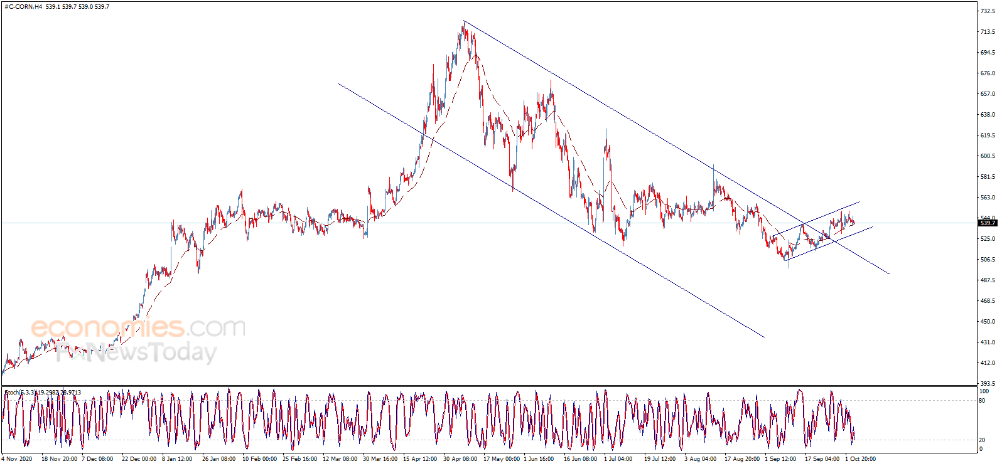Screen dimensions: 1002x466
Task: Click the 7 Dec 08:00 time label
Action: (x=97, y=458)
